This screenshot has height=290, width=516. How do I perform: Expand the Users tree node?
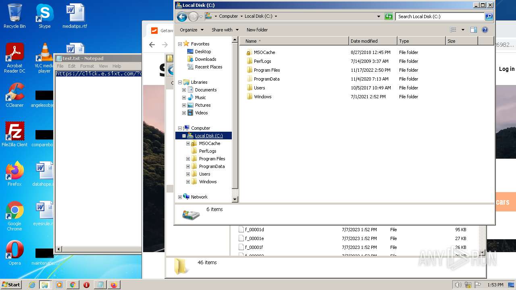188,174
